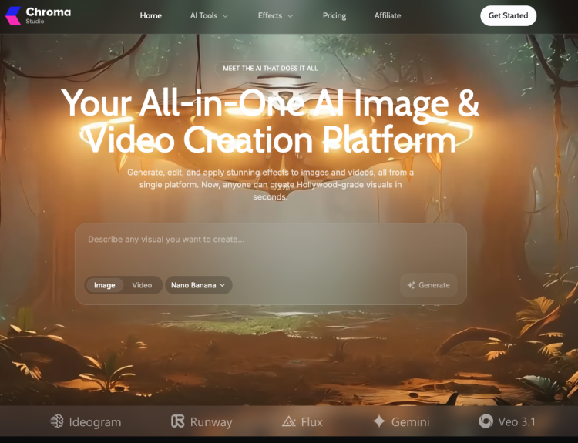Click the Gemini star icon
The width and height of the screenshot is (578, 443).
tap(379, 421)
